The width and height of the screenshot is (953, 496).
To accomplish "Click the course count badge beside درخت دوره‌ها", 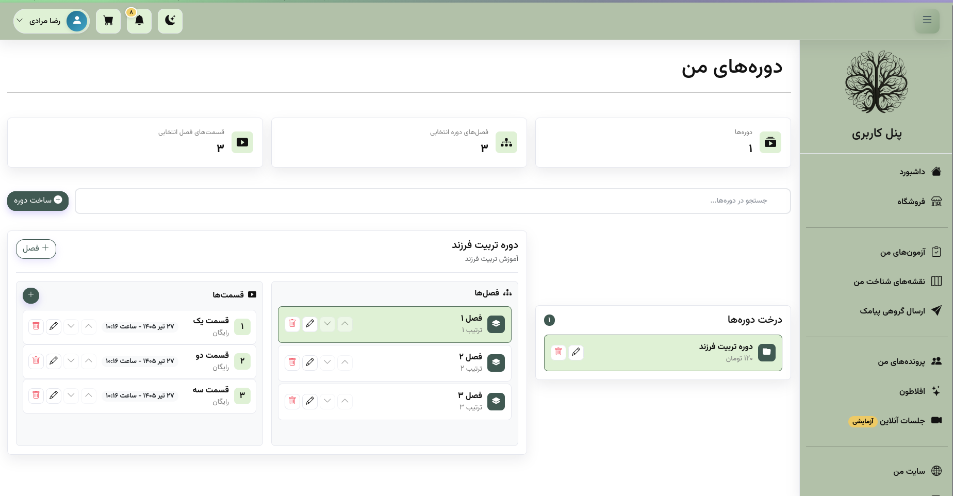I will [x=550, y=320].
